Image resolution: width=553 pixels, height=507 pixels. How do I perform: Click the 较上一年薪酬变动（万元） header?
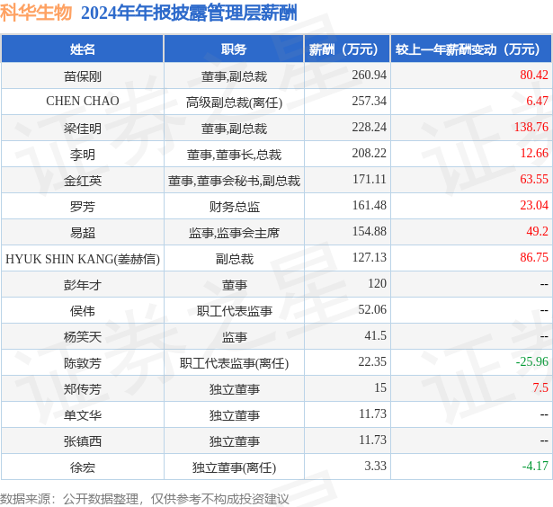click(x=471, y=49)
